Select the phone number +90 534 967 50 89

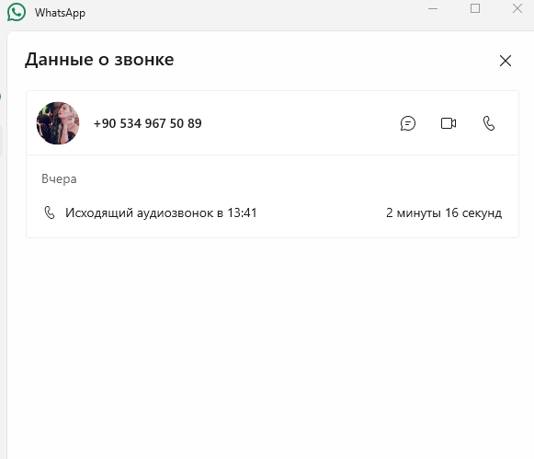[147, 123]
